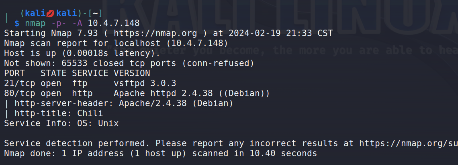
Task: Click the http-title Chili line
Action: 53,113
